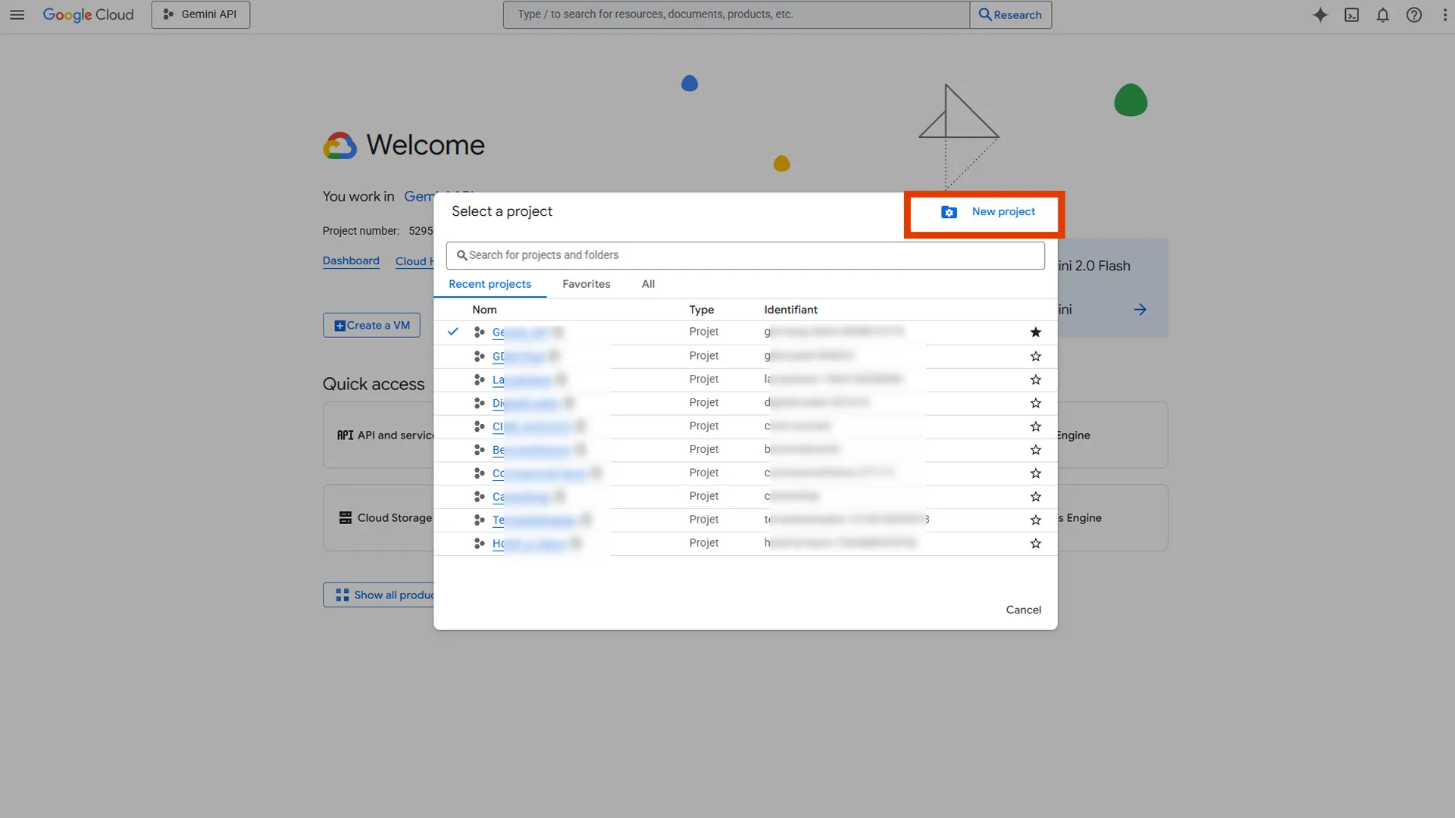Open the Cloud Storage quick access card
This screenshot has width=1455, height=818.
click(379, 518)
